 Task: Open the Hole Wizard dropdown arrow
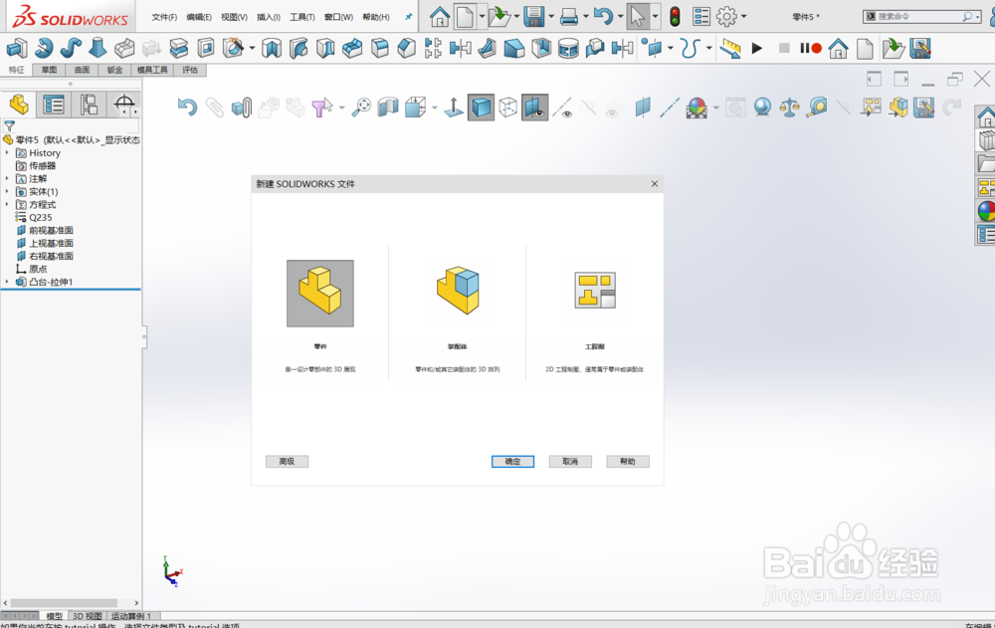(252, 48)
